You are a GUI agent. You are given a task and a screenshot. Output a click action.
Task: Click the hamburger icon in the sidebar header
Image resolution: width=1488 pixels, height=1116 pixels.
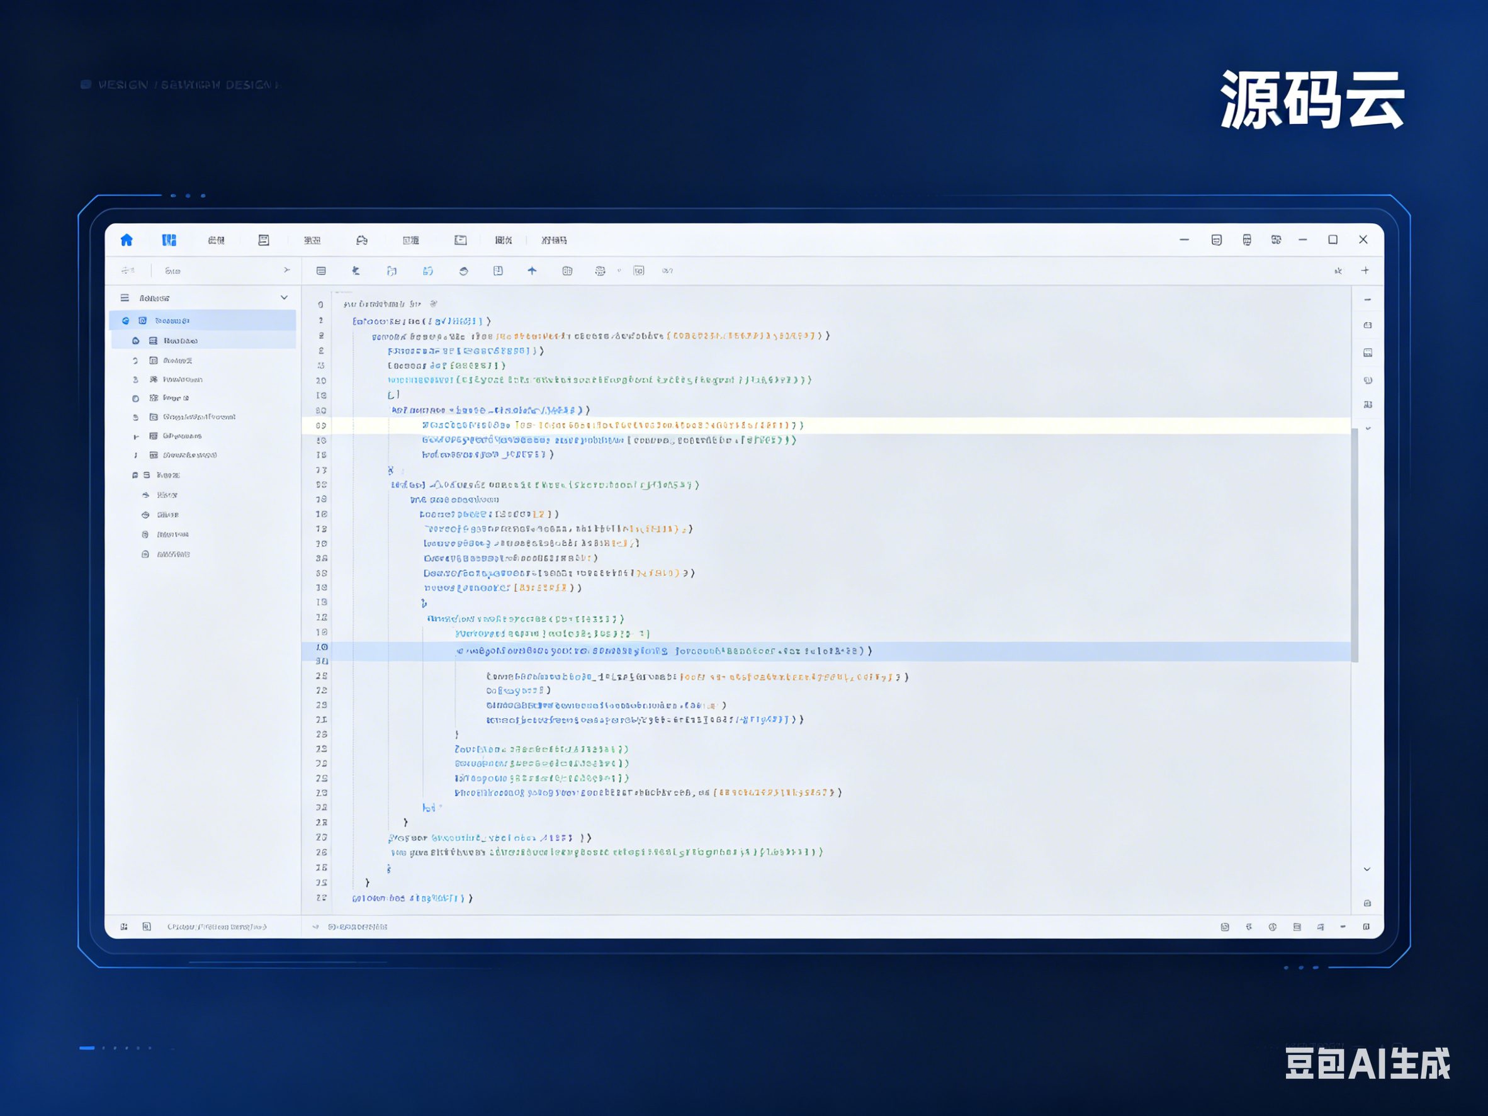click(125, 298)
